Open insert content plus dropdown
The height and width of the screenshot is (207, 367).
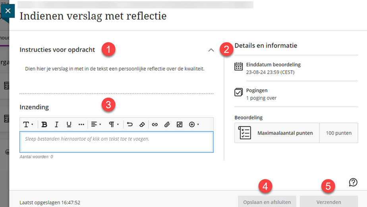pos(194,124)
